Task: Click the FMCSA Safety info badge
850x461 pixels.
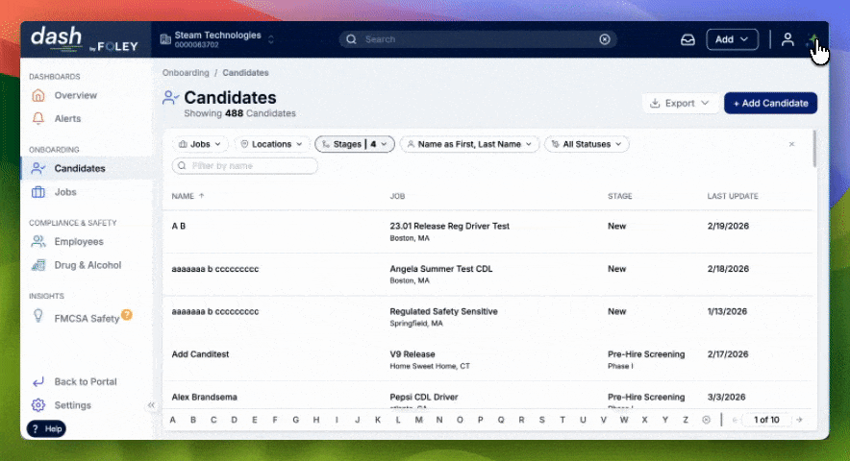Action: tap(127, 315)
